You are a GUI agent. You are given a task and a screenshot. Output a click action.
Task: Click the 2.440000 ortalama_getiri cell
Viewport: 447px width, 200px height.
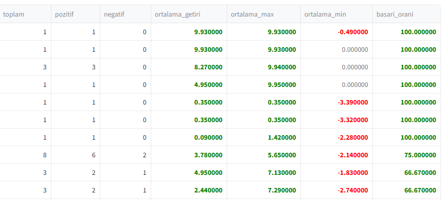[x=189, y=190]
